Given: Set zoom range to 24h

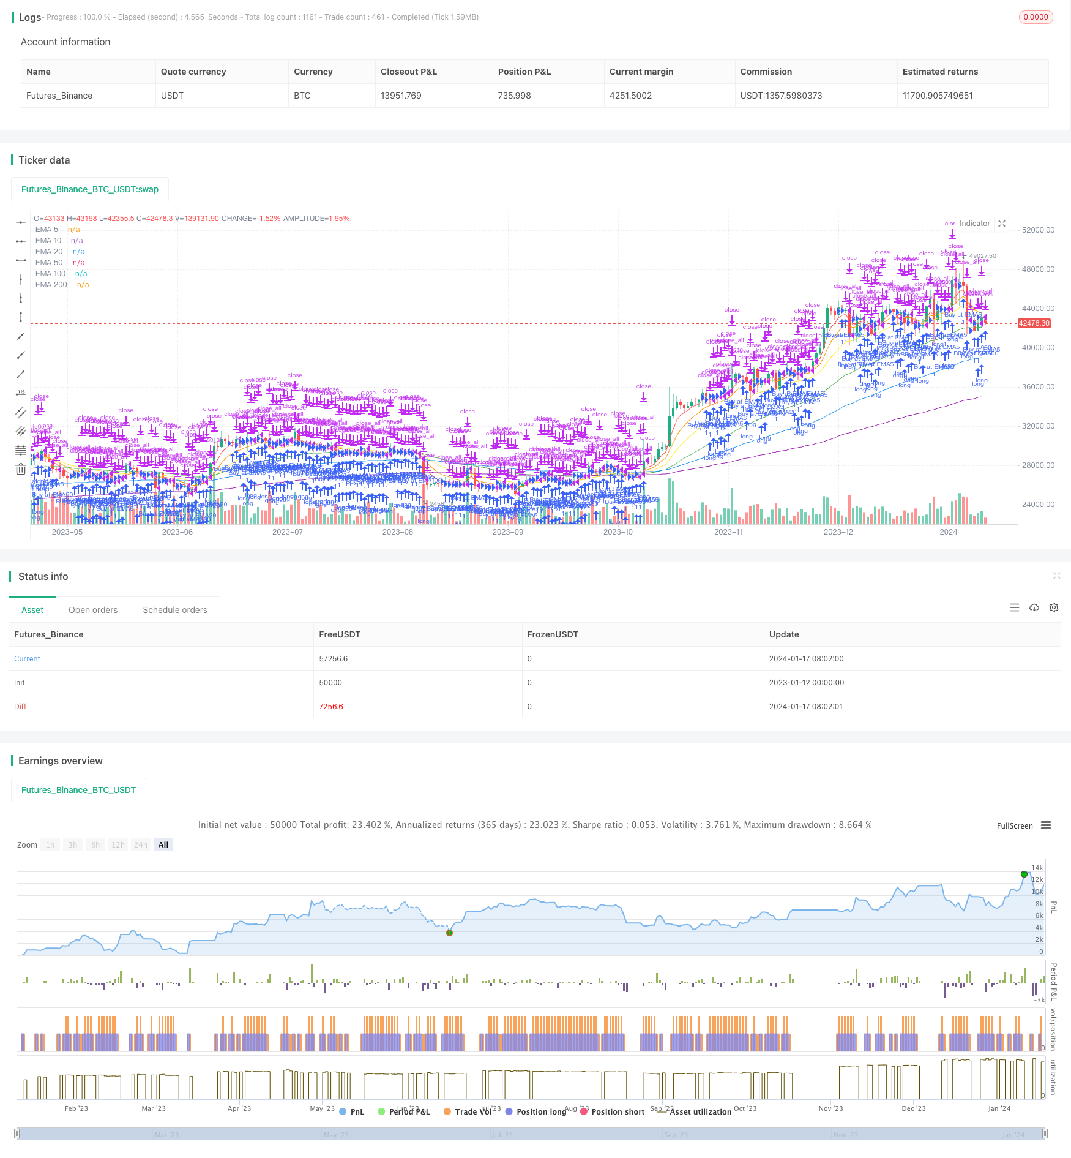Looking at the screenshot, I should click(x=141, y=844).
